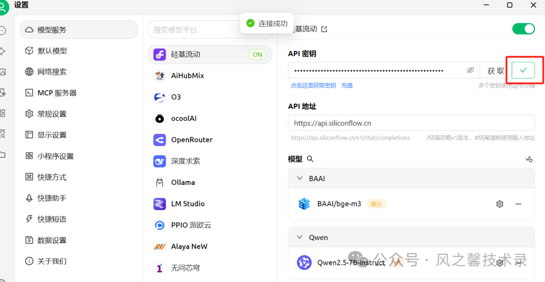Collapse the Qwen model group
545x282 pixels.
[x=300, y=237]
